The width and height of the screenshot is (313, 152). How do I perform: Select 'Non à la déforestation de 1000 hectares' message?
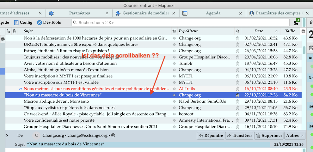point(153,38)
